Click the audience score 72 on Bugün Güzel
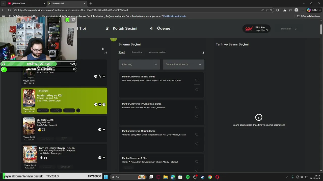Viewport: 323px width, 181px height. 42,130
